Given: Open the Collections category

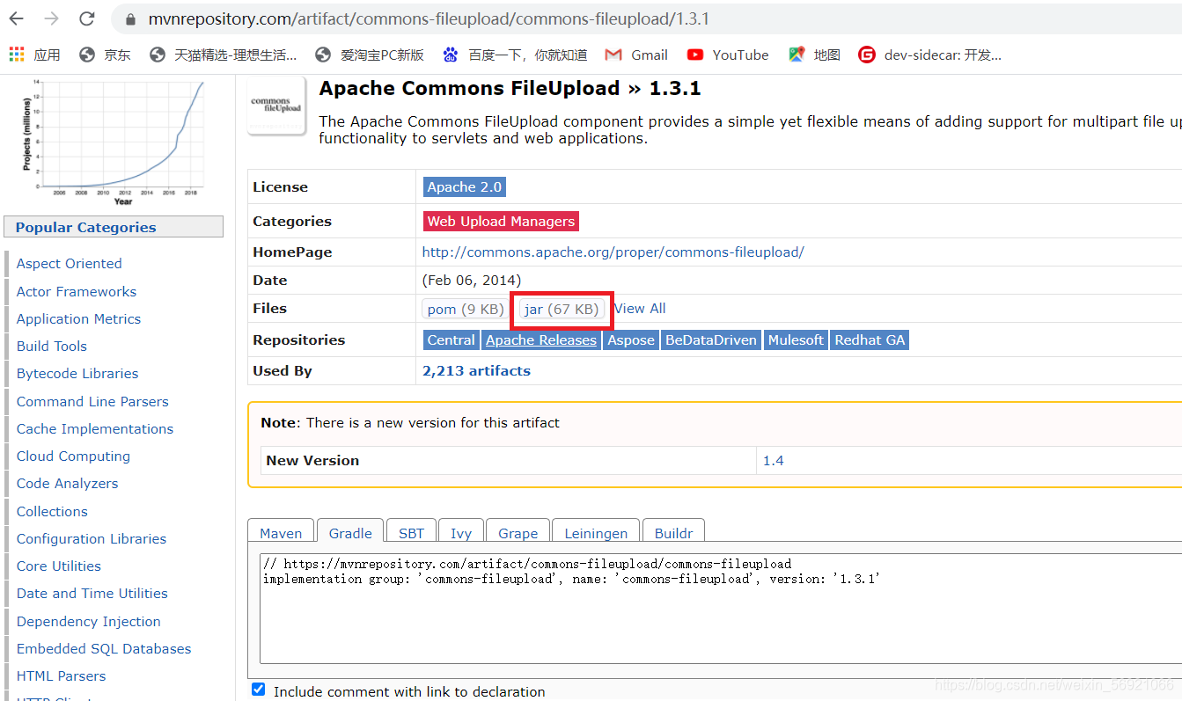Looking at the screenshot, I should (52, 511).
